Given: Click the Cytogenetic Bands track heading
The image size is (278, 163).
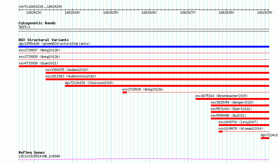Looking at the screenshot, I should point(37,23).
